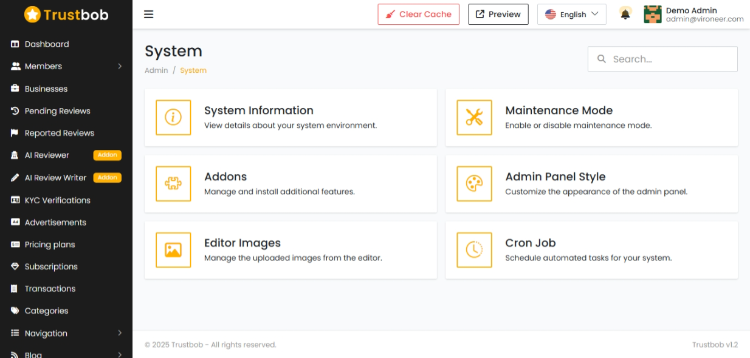The height and width of the screenshot is (358, 750).
Task: Click the Demo Admin name text
Action: click(692, 10)
